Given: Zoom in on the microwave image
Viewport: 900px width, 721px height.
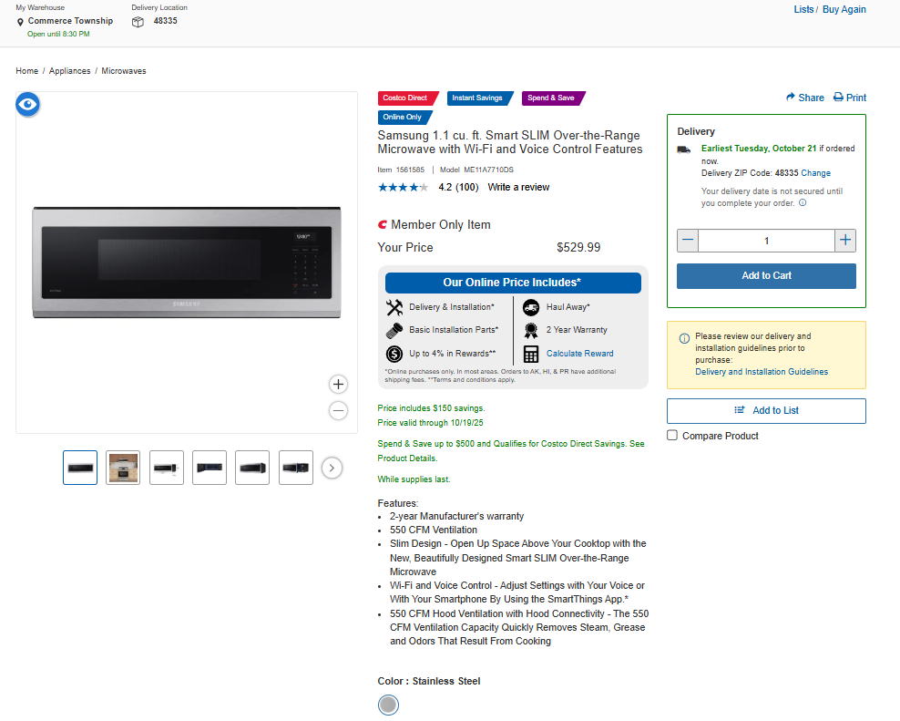Looking at the screenshot, I should pyautogui.click(x=338, y=385).
